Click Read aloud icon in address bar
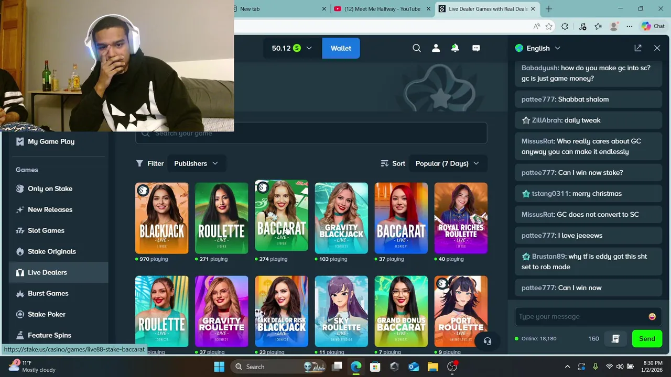This screenshot has width=671, height=377. coord(536,26)
